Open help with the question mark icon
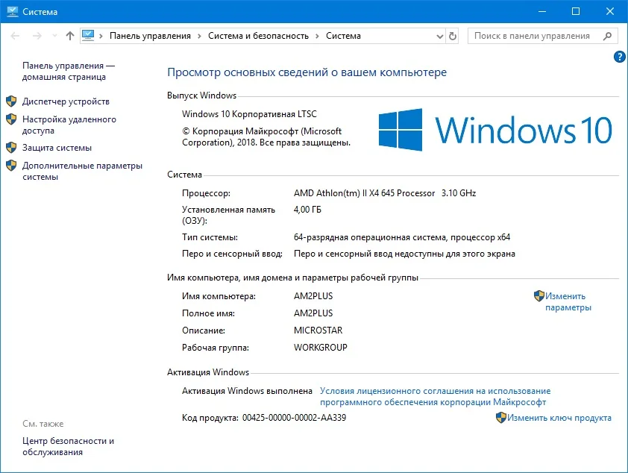 [x=619, y=57]
